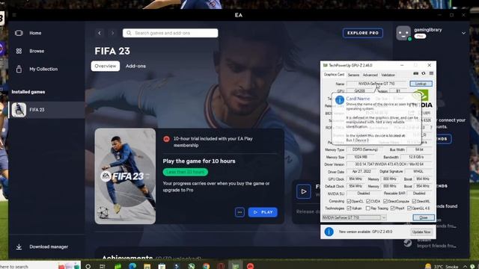Screen dimensions: 479x269
Task: Click the Bandwidth 12.8 GB/s field
Action: [416, 157]
